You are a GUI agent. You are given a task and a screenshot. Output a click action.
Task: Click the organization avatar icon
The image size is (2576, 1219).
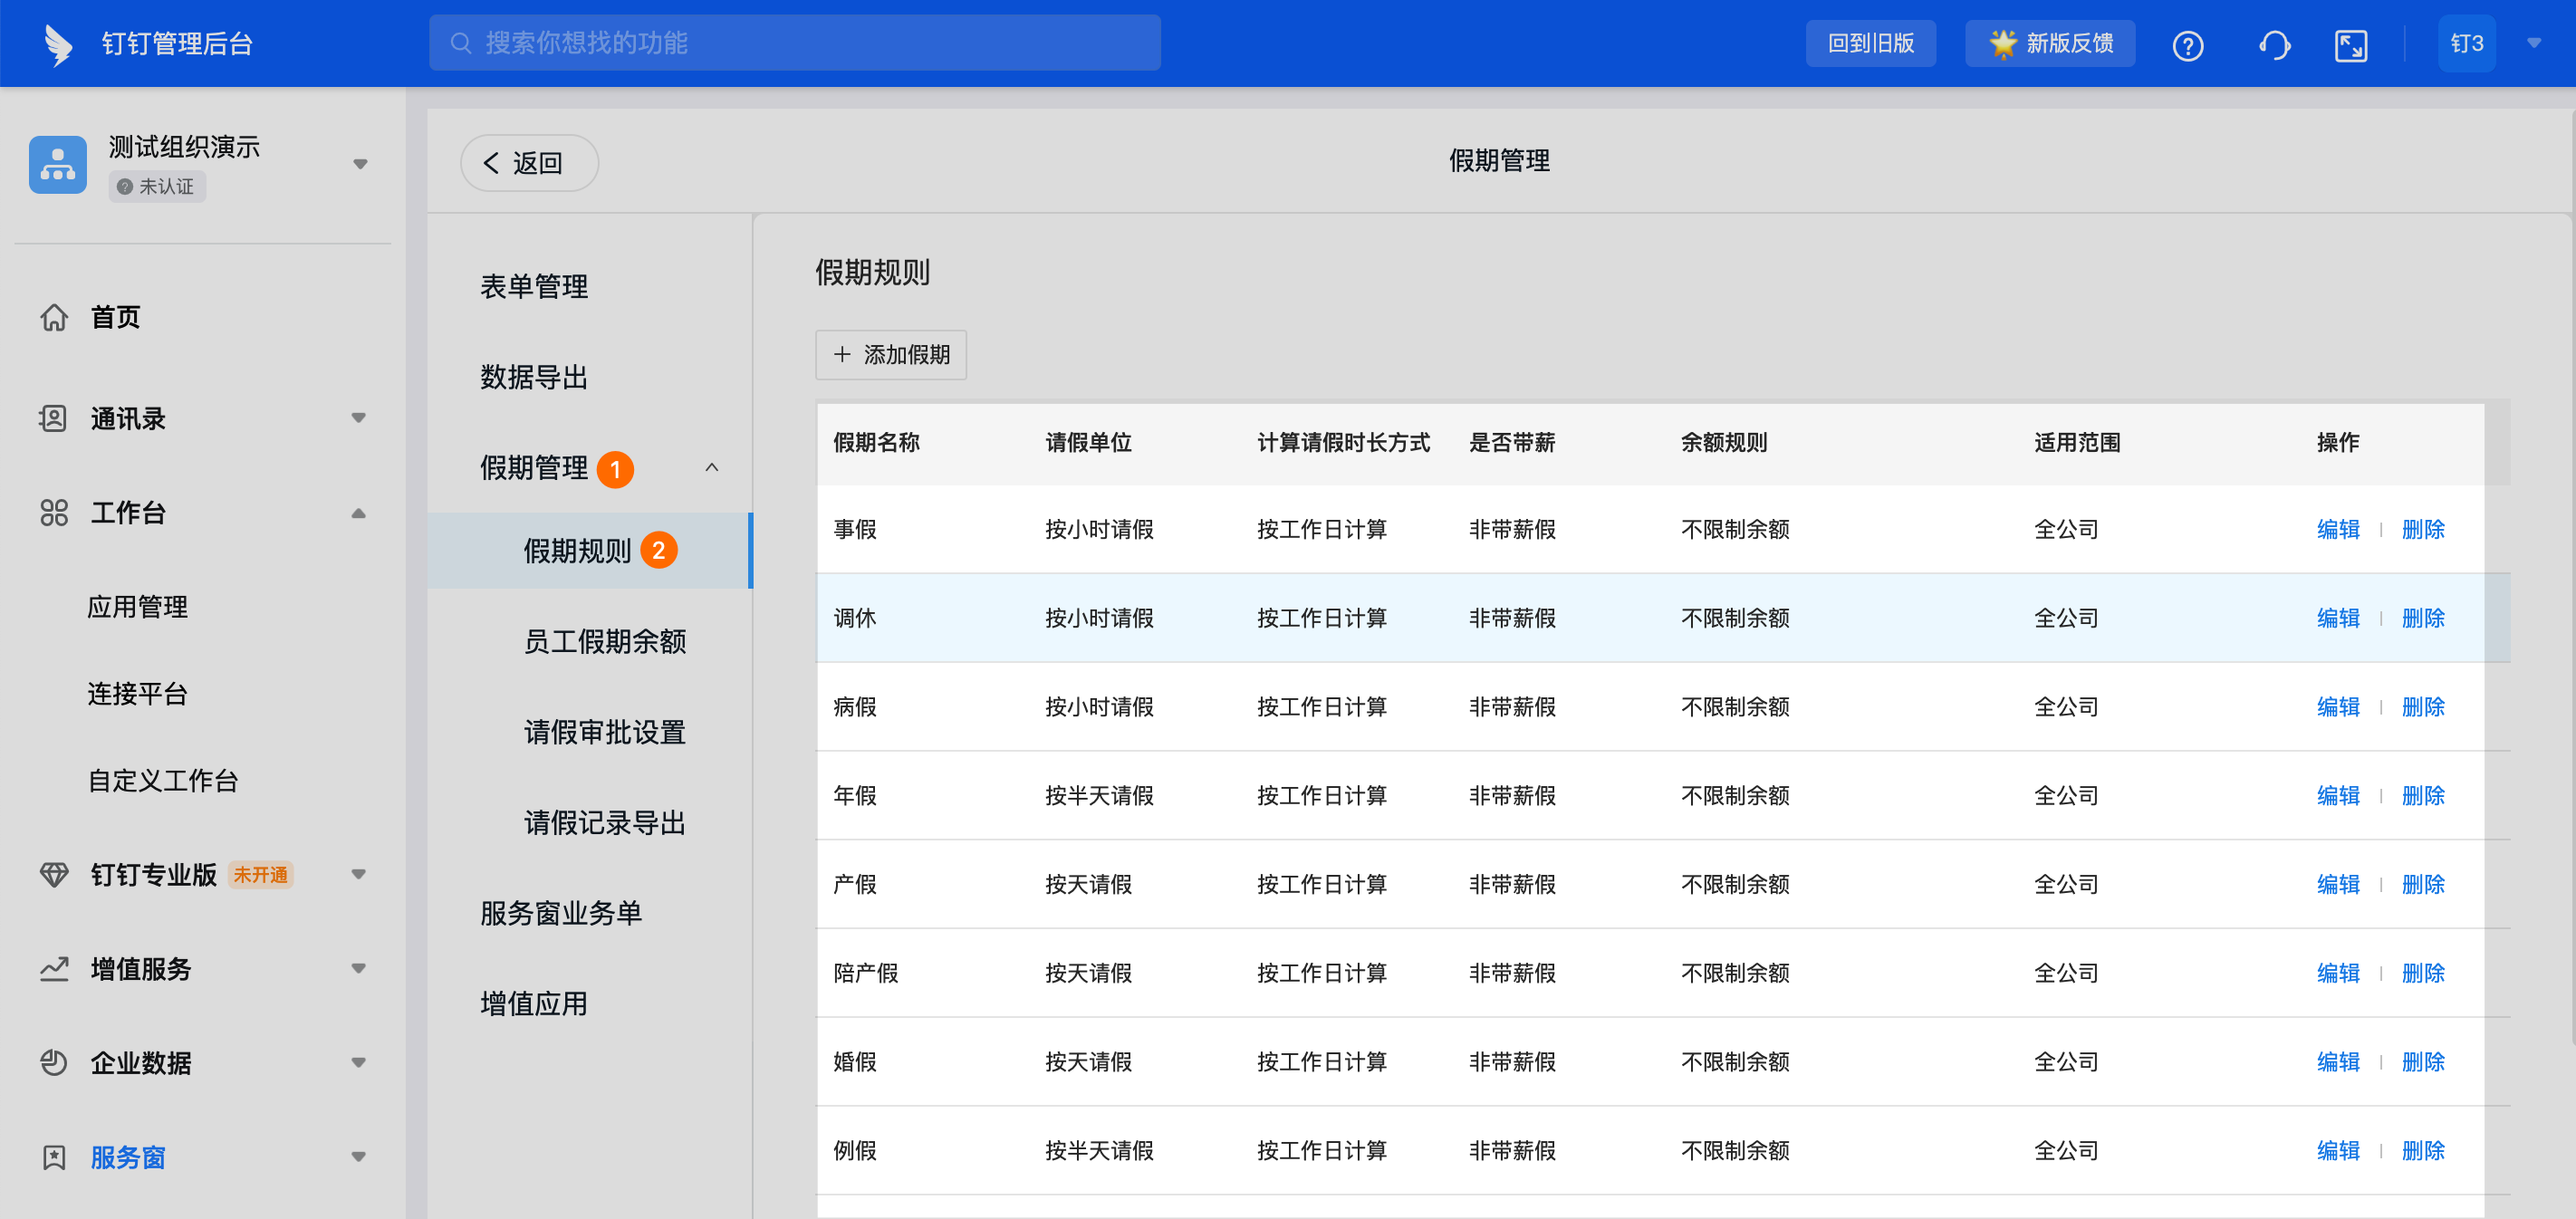click(58, 164)
